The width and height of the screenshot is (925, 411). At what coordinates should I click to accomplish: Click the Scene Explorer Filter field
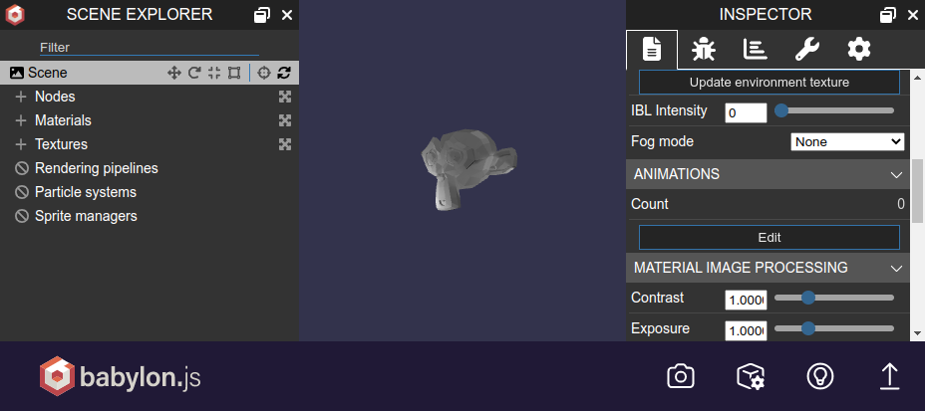click(x=150, y=48)
